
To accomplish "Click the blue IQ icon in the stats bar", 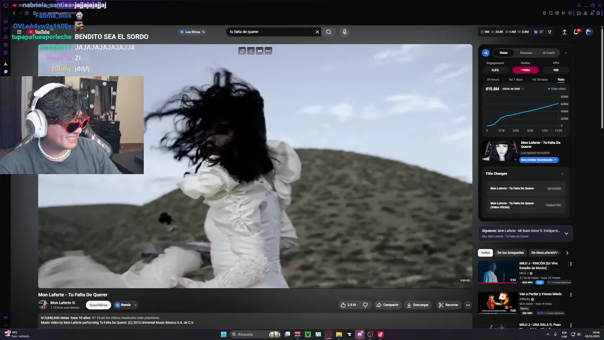I will (536, 32).
